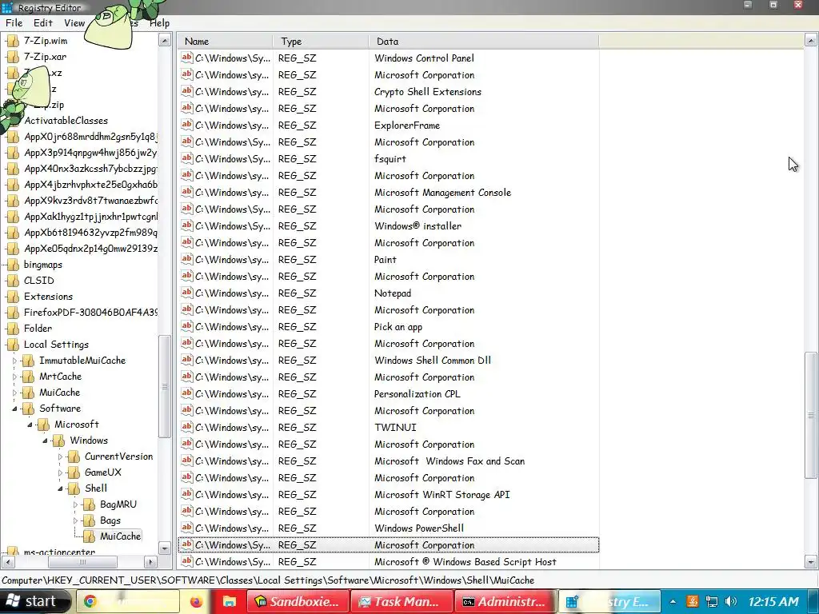Click the string icon of the Crypto Shell Extensions row
Viewport: 819px width, 614px height.
click(186, 91)
